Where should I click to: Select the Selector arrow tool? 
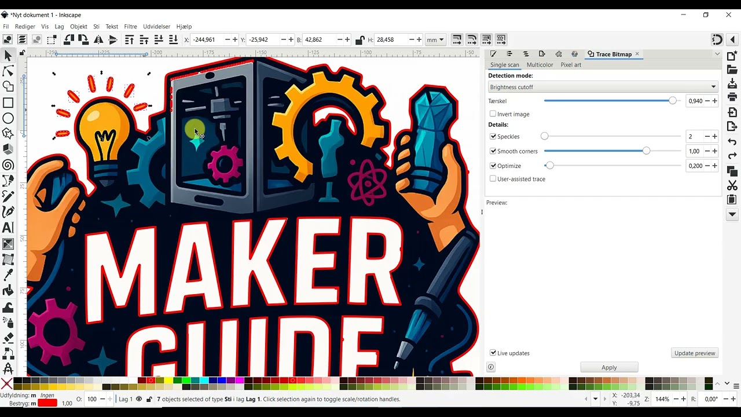[8, 56]
